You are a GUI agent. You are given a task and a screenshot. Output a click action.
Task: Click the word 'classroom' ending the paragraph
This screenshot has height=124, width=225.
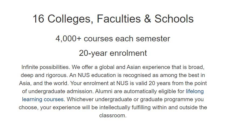click(x=112, y=115)
